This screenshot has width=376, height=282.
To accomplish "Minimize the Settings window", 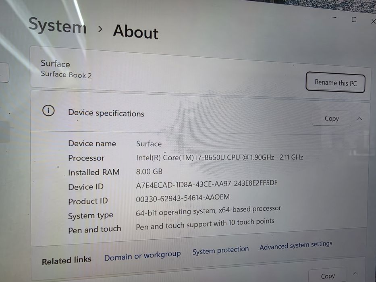I will [334, 17].
